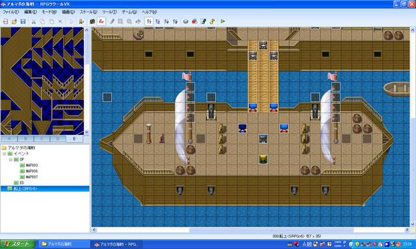Switch to RPG Maker taskbar button

tap(117, 244)
